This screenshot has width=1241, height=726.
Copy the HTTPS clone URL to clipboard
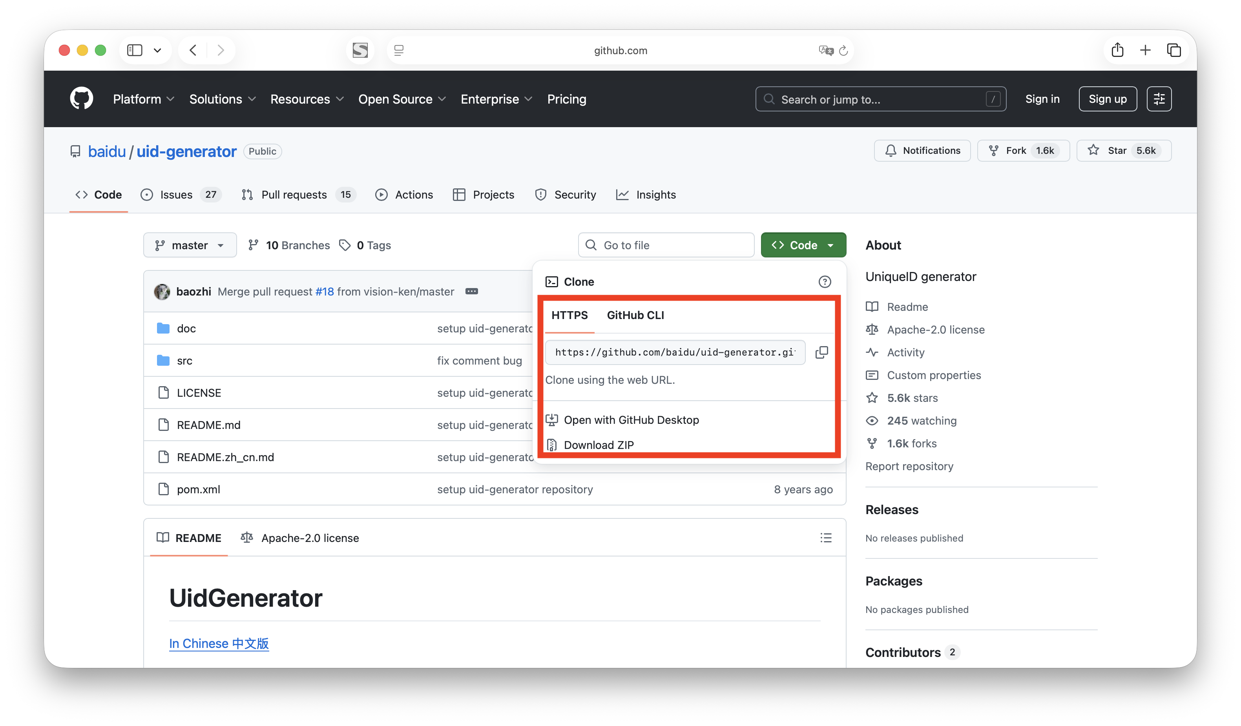point(821,352)
